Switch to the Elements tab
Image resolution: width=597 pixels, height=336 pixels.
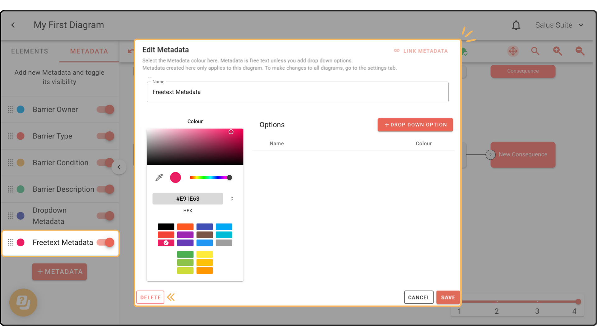pos(30,51)
